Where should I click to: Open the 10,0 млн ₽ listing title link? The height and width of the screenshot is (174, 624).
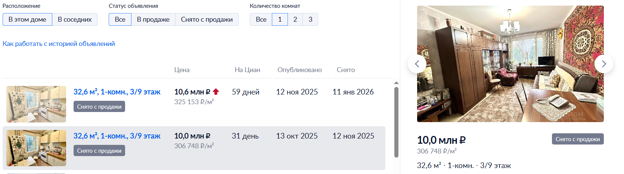117,136
